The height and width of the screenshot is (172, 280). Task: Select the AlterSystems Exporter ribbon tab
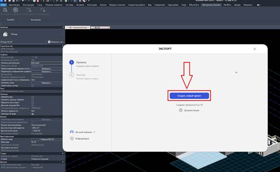[x=211, y=5]
